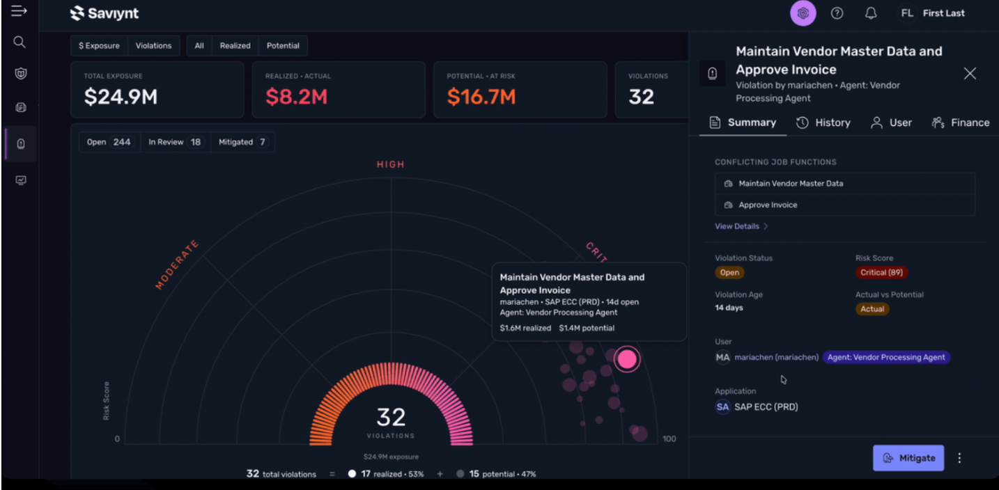Open the Total Exposure $24.9M card
The height and width of the screenshot is (490, 999).
click(157, 89)
